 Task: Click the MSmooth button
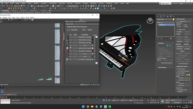178,44
